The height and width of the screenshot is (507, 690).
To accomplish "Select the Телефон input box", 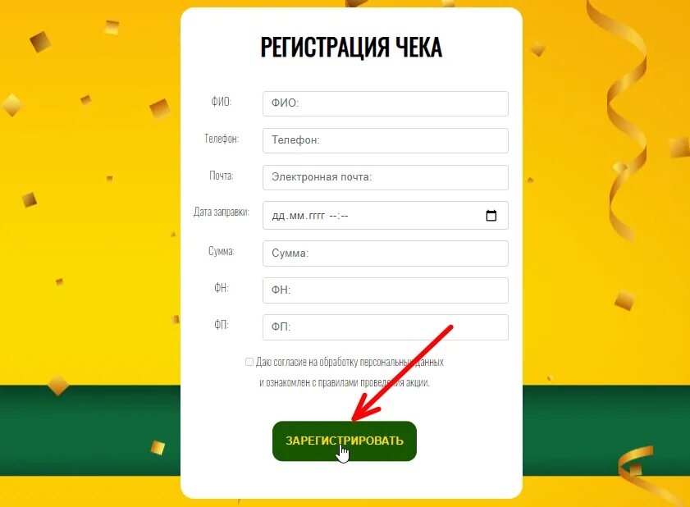I will tap(386, 140).
